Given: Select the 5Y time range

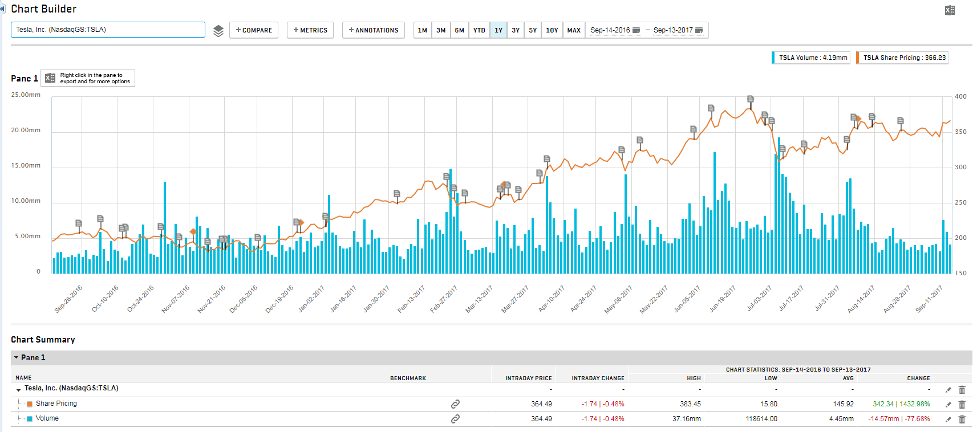Looking at the screenshot, I should pyautogui.click(x=533, y=30).
